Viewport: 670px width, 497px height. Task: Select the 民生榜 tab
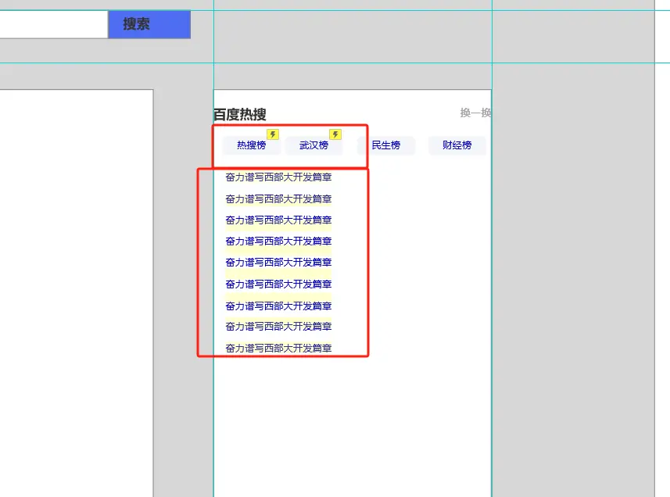(x=386, y=145)
